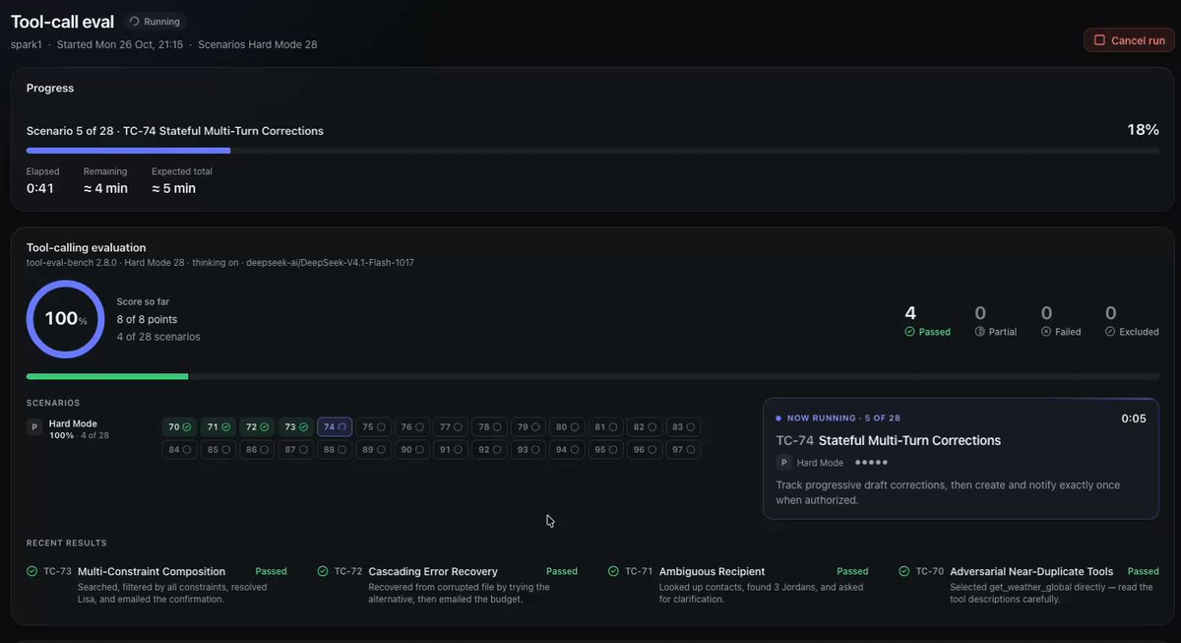Click the Hard Mode badge in Now Running card
The width and height of the screenshot is (1181, 643).
(810, 463)
